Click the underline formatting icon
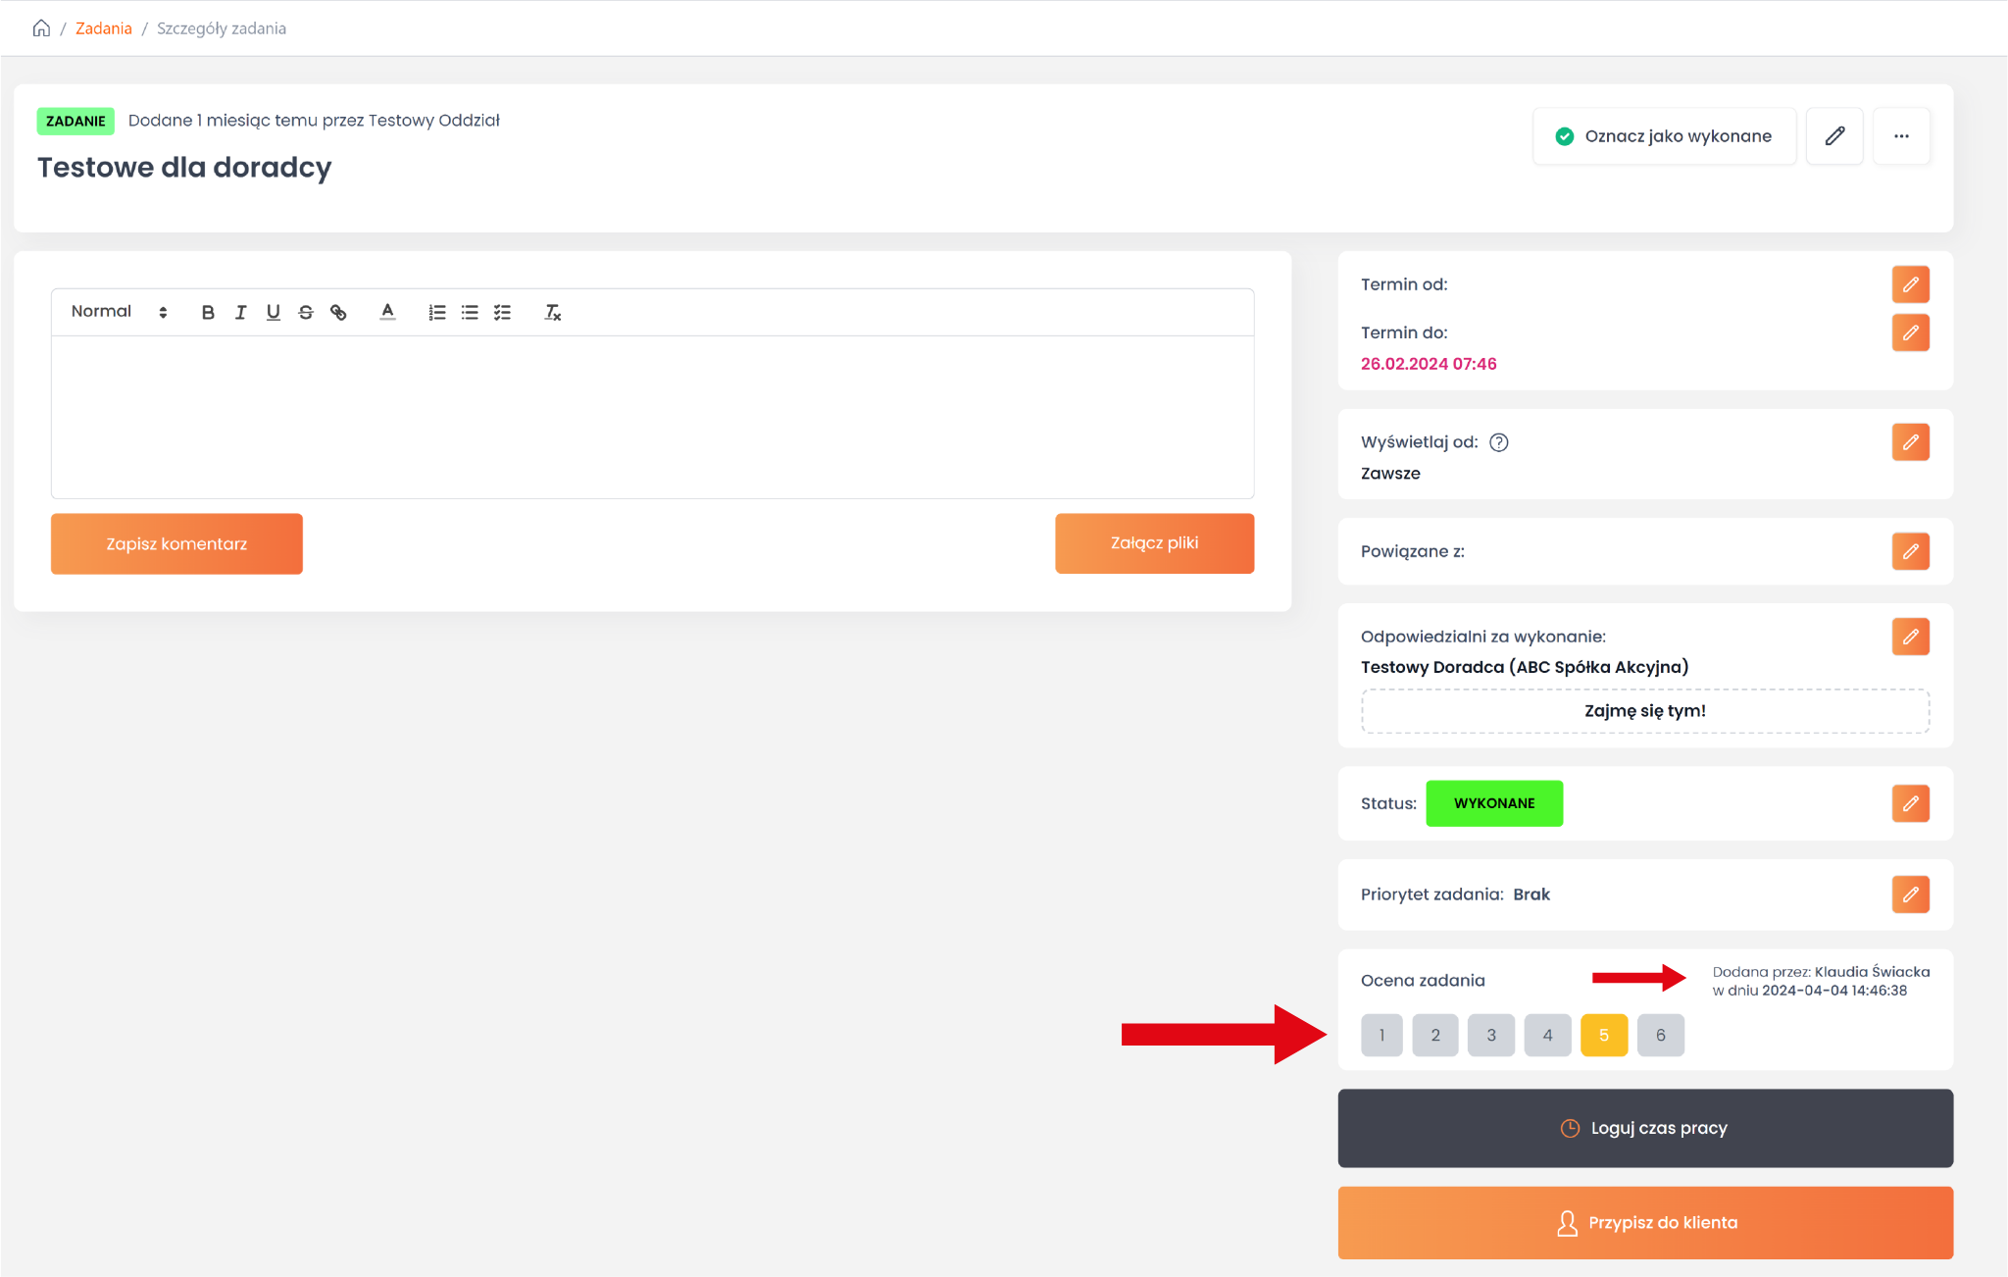The image size is (2008, 1277). [x=273, y=312]
